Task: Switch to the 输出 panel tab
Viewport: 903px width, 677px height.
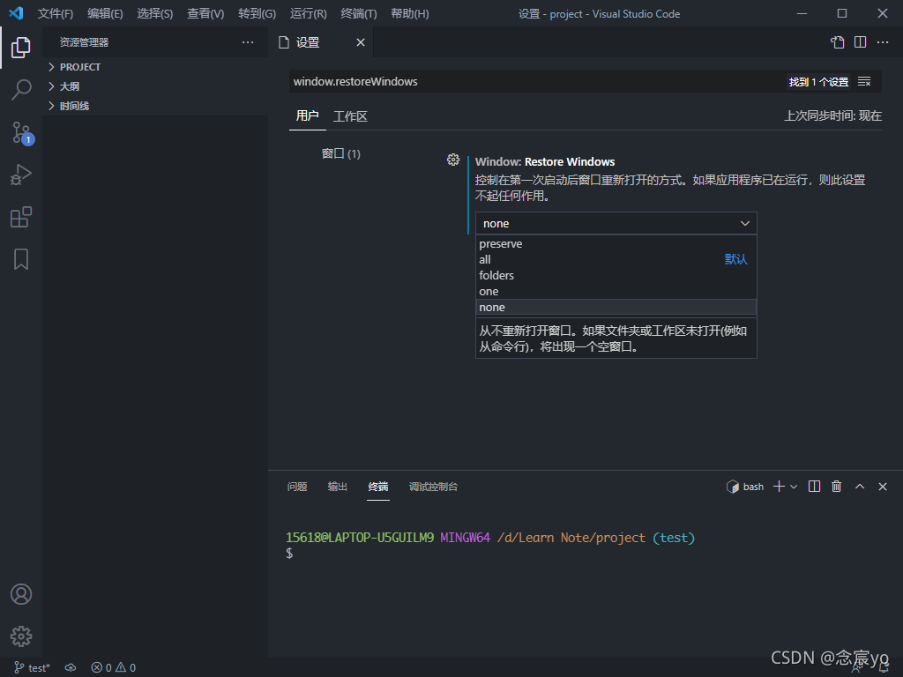Action: (338, 487)
